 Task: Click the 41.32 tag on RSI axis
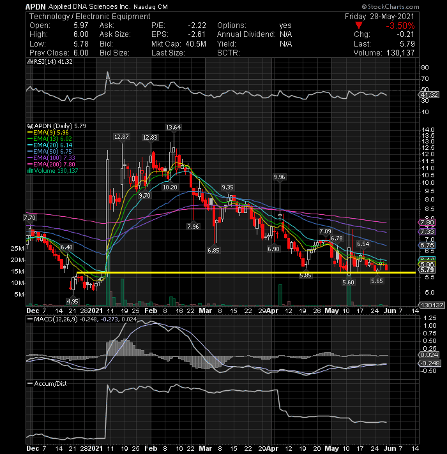[429, 95]
